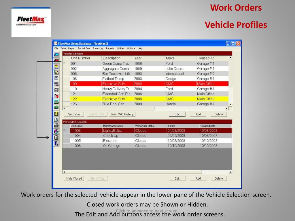Click the vehicles list scroll up arrow
This screenshot has height=221, width=295.
(x=230, y=58)
